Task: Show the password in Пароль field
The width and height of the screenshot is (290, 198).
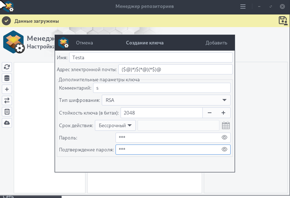Action: tap(224, 137)
